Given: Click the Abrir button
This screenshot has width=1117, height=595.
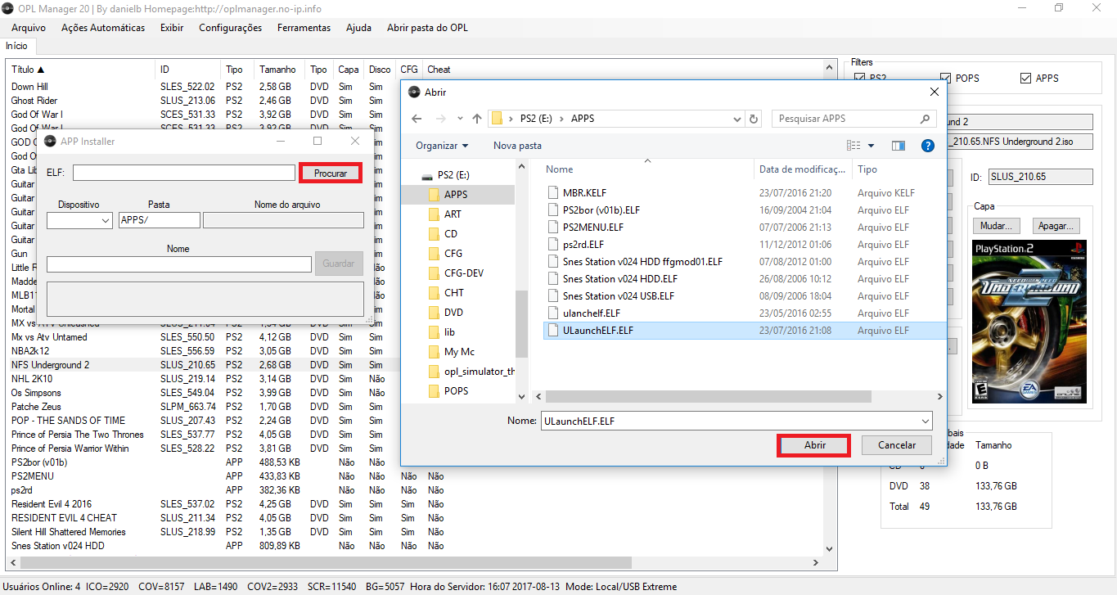Looking at the screenshot, I should coord(814,445).
